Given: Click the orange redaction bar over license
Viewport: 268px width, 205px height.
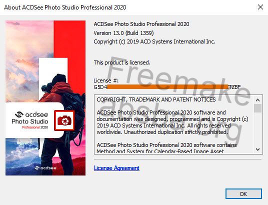Looking at the screenshot, I should pyautogui.click(x=167, y=86).
